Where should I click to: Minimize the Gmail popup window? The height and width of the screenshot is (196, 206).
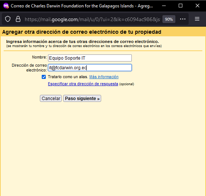(164, 6)
